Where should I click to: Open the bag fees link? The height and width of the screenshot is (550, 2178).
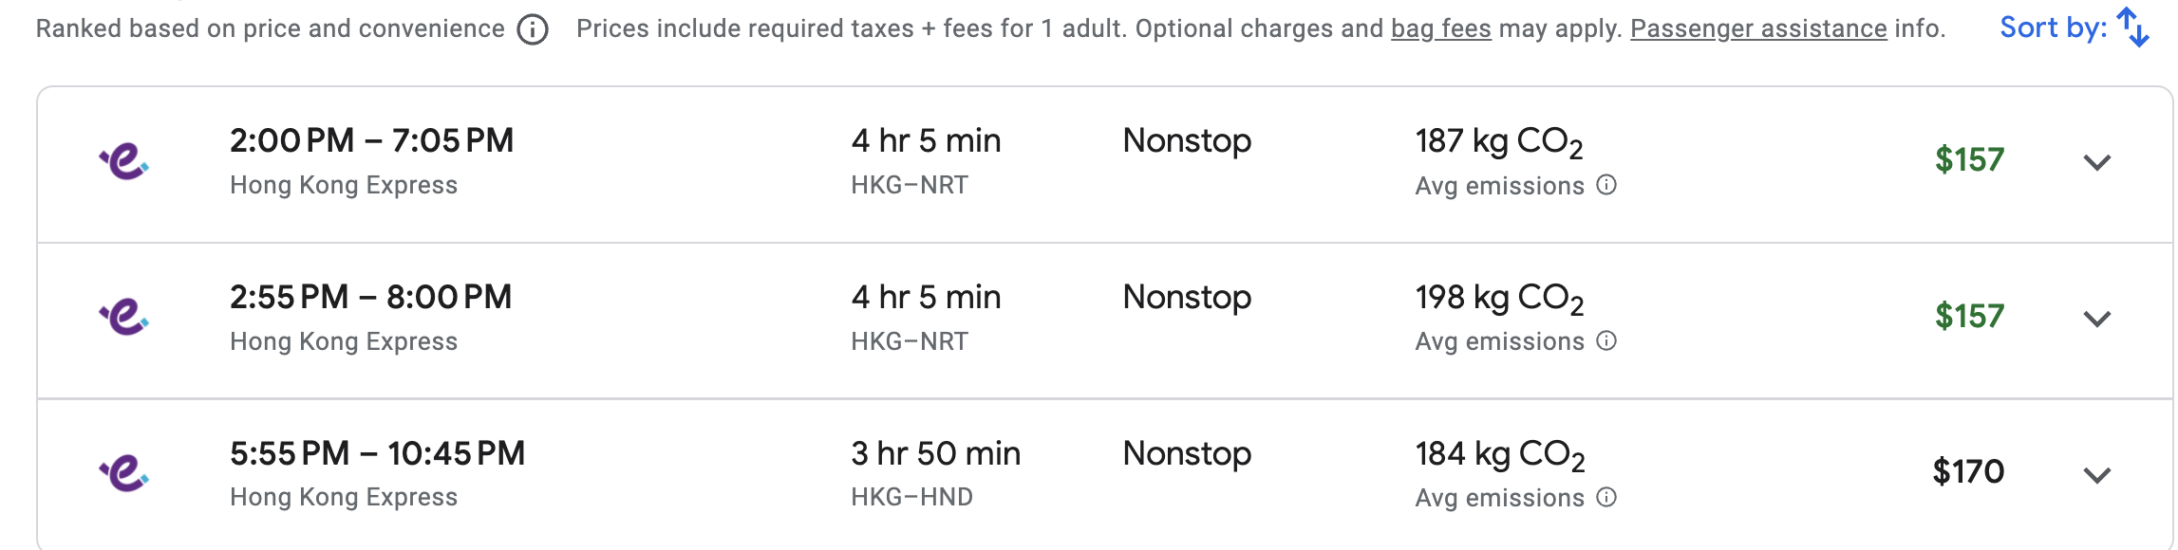[1440, 29]
